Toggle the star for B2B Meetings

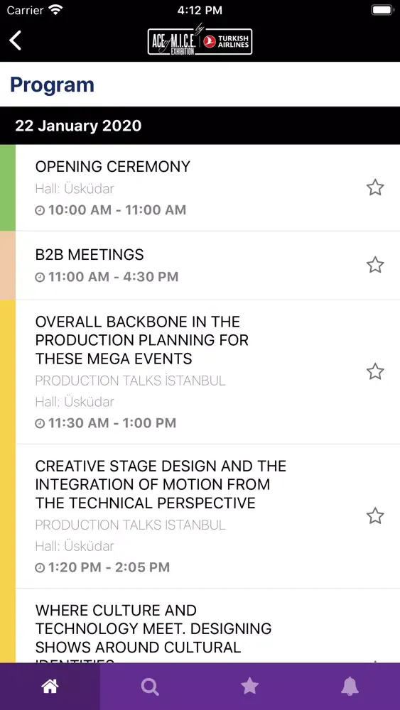click(375, 265)
